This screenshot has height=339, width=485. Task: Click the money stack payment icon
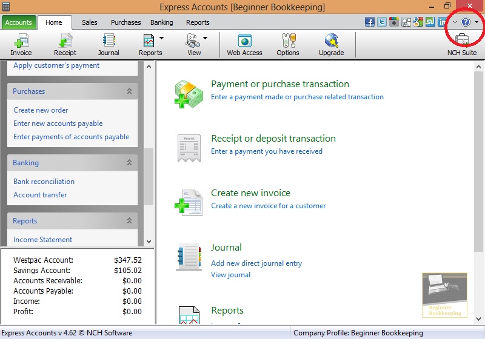click(189, 94)
